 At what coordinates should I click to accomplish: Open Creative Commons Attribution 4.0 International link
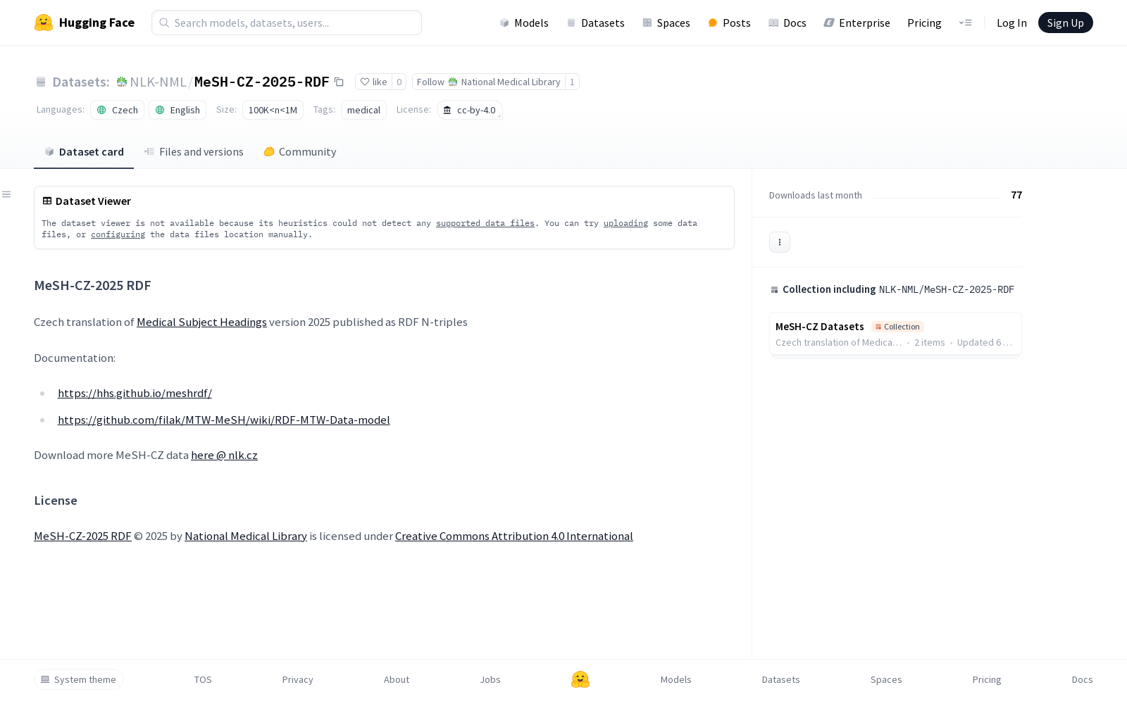click(x=514, y=536)
